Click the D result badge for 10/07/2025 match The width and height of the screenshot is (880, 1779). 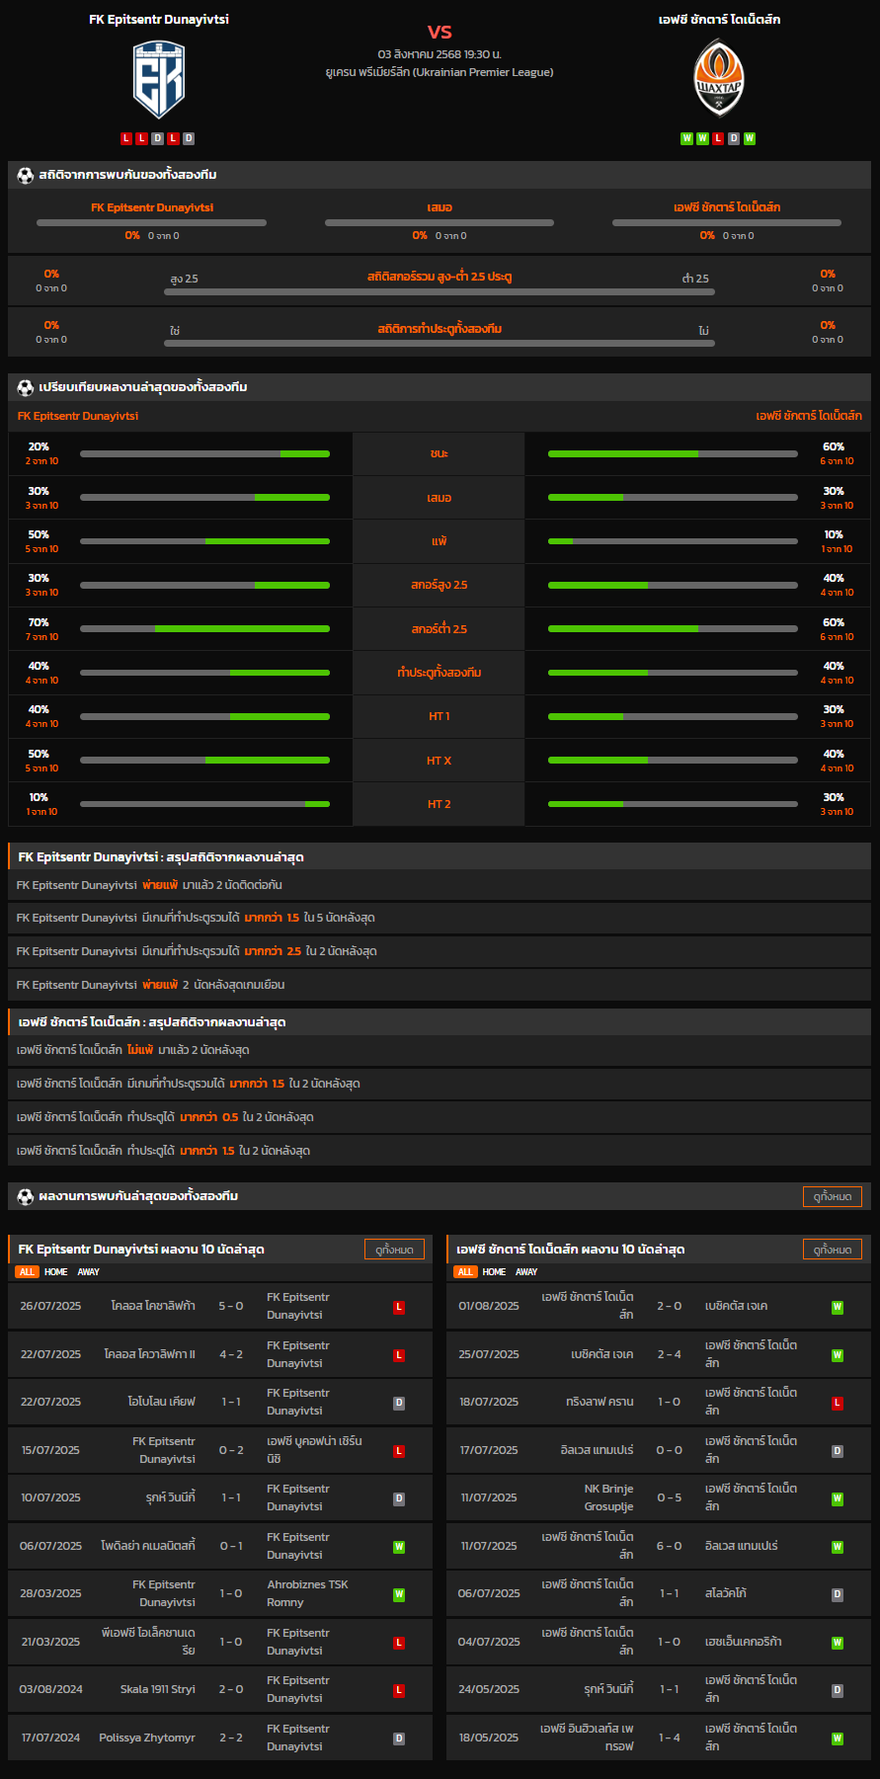click(x=399, y=1498)
